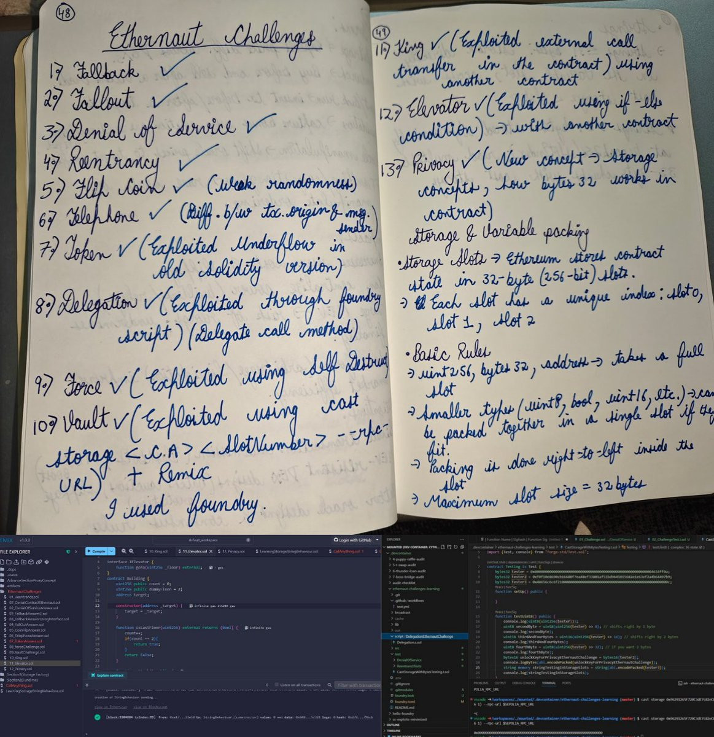Close the 11_Elevator.sol tab in Remix
Viewport: 714px width, 737px height.
pos(211,551)
